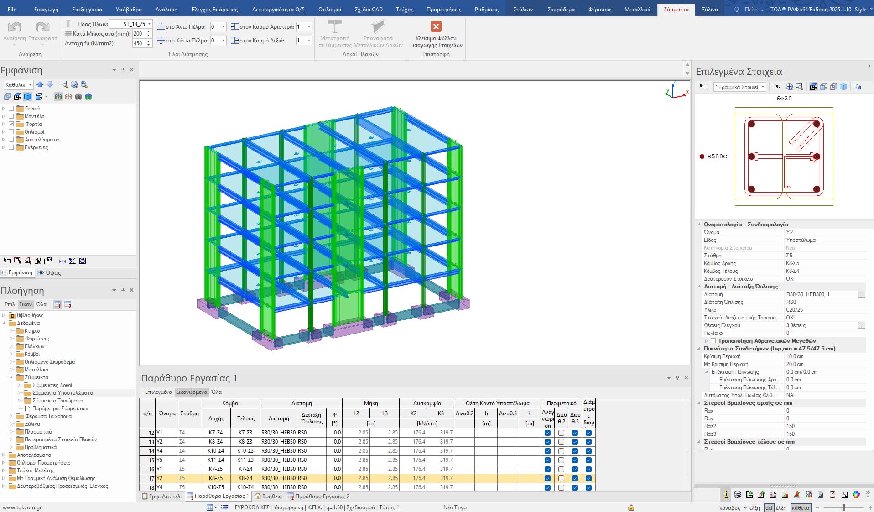Toggle the κάθετα snap button
This screenshot has width=874, height=512.
click(800, 507)
